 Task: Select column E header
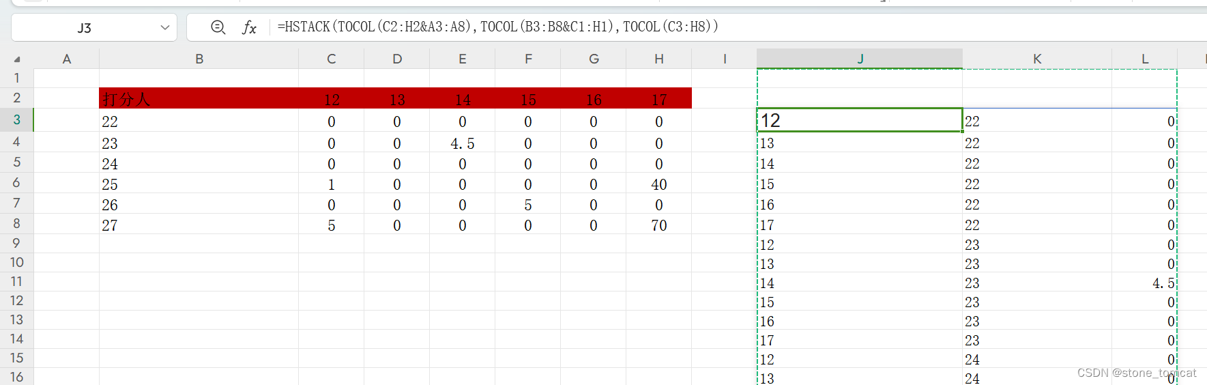(x=463, y=59)
